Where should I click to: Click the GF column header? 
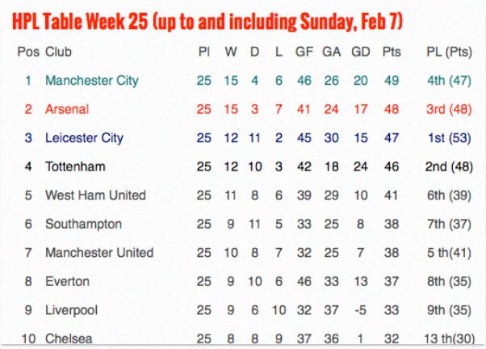click(x=304, y=52)
